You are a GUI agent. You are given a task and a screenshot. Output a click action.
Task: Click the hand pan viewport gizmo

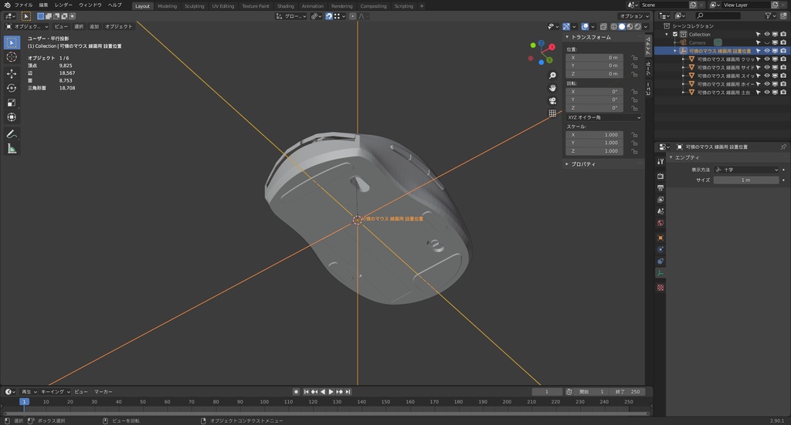(x=552, y=88)
